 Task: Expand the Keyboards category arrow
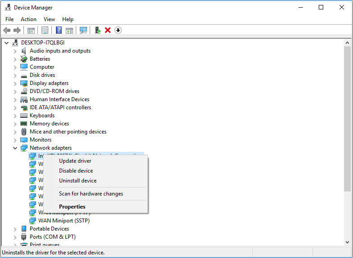pyautogui.click(x=15, y=116)
